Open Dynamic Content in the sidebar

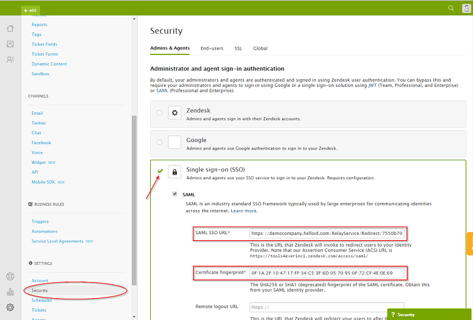pos(49,64)
